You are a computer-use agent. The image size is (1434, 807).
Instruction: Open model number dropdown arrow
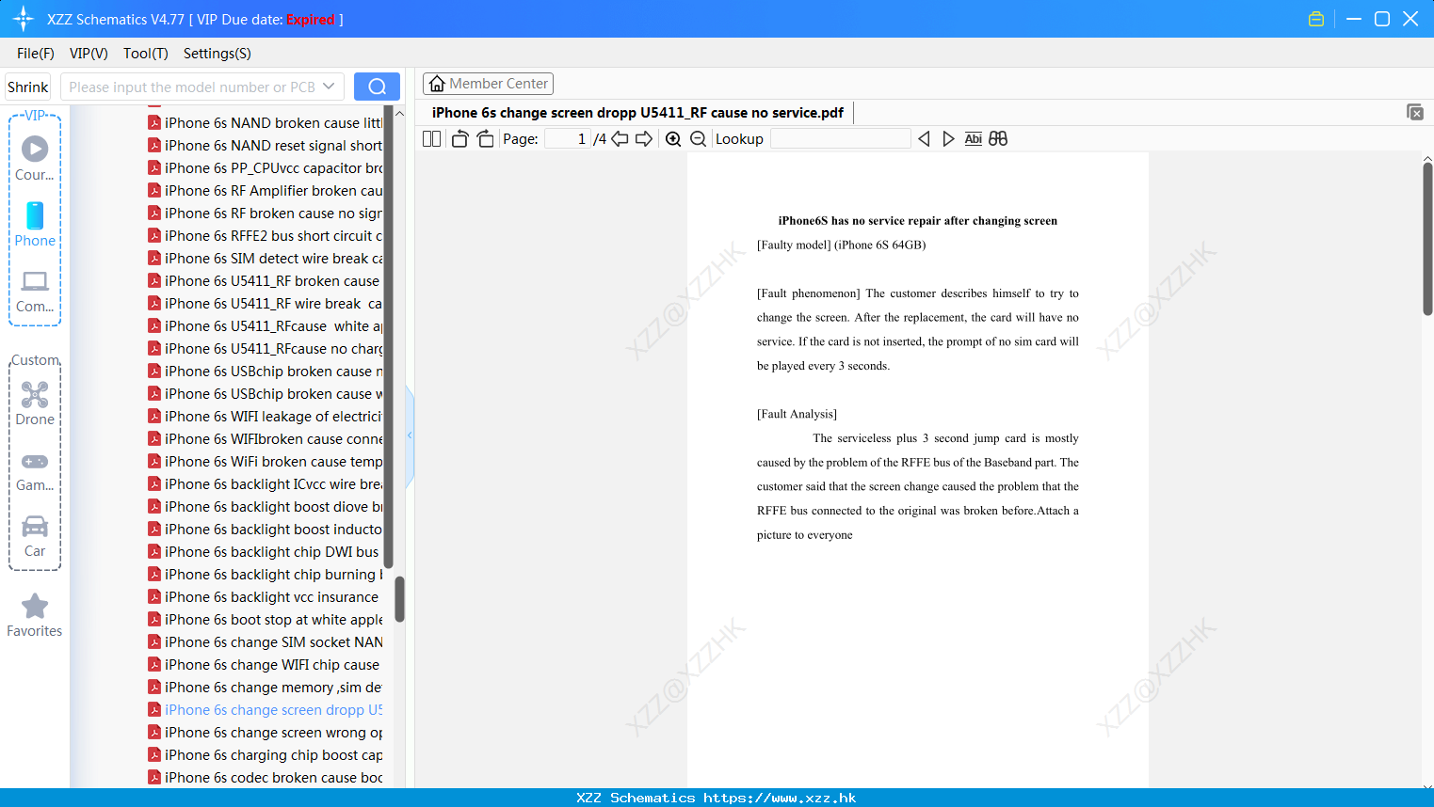329,87
